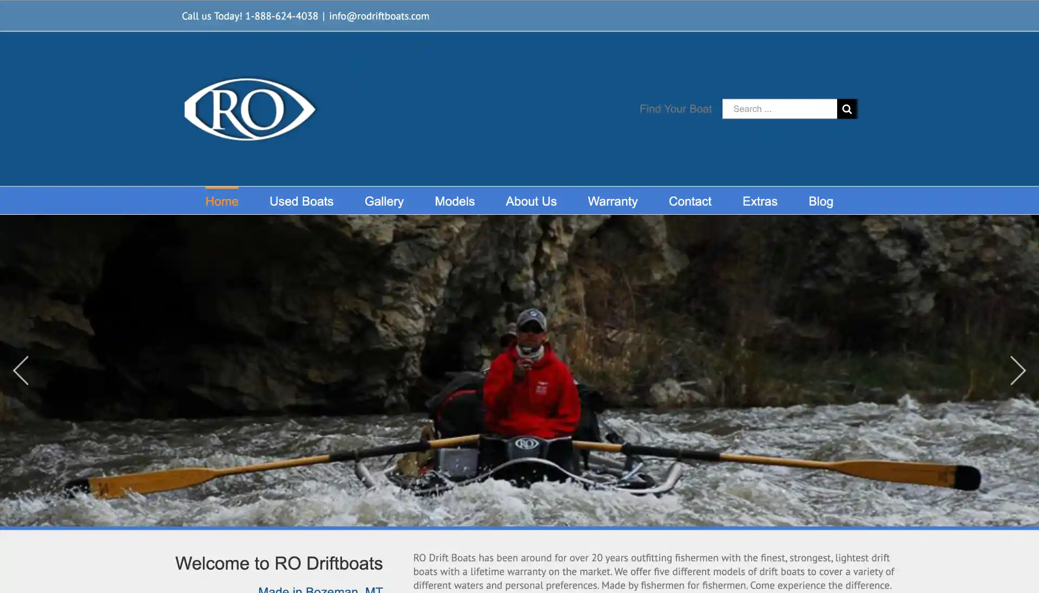Show the previous slide with left arrow
The width and height of the screenshot is (1039, 593).
click(21, 371)
